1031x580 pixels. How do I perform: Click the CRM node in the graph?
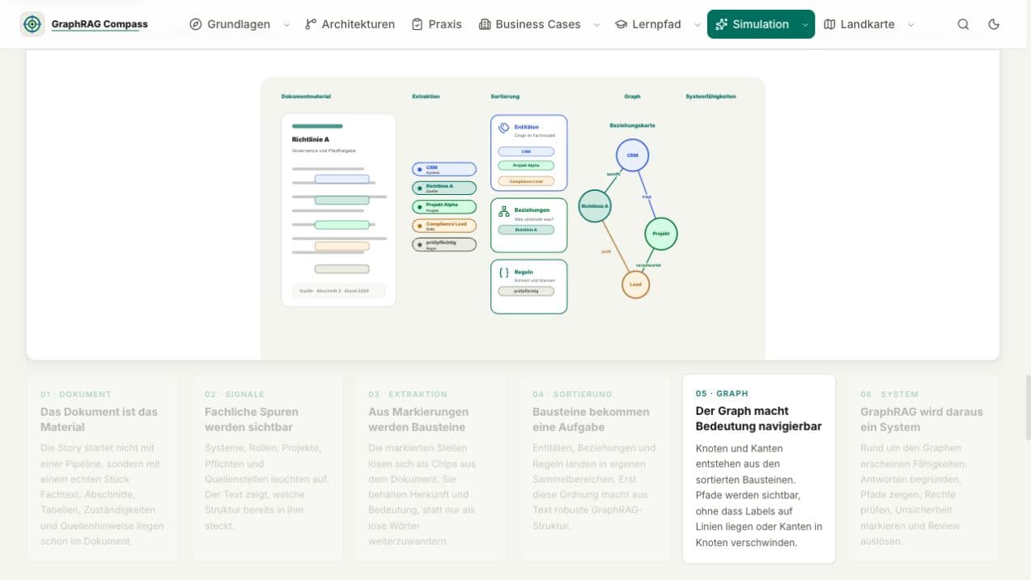click(x=632, y=155)
